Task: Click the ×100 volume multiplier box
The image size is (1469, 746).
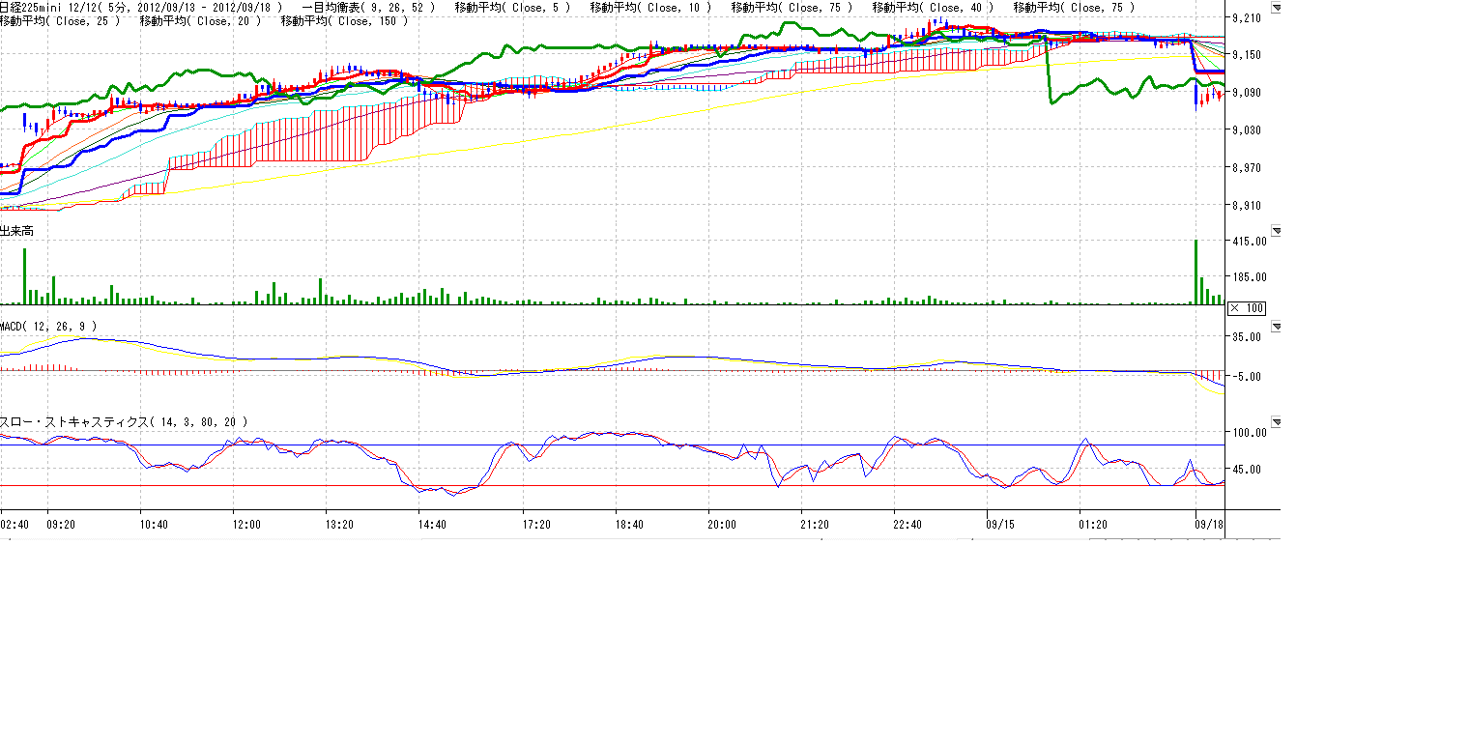Action: click(x=1245, y=308)
